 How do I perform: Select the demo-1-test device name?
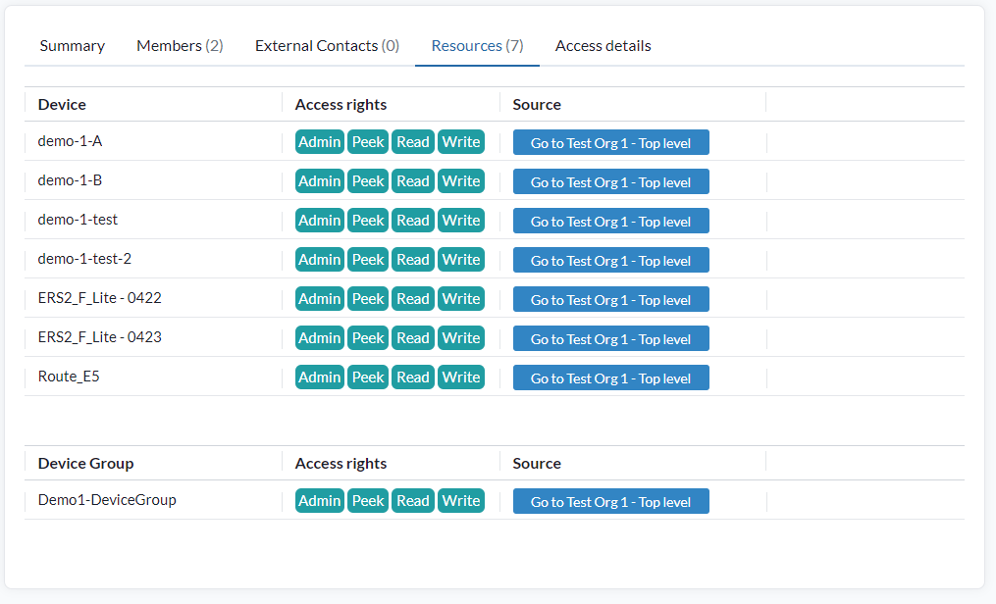tap(78, 220)
